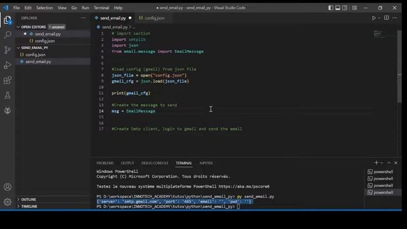Open the Explorer view in activity bar

(8, 20)
